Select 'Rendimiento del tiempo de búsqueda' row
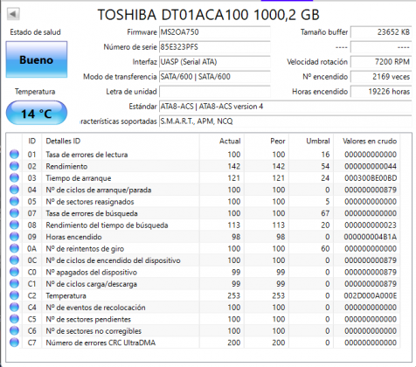 tap(204, 225)
